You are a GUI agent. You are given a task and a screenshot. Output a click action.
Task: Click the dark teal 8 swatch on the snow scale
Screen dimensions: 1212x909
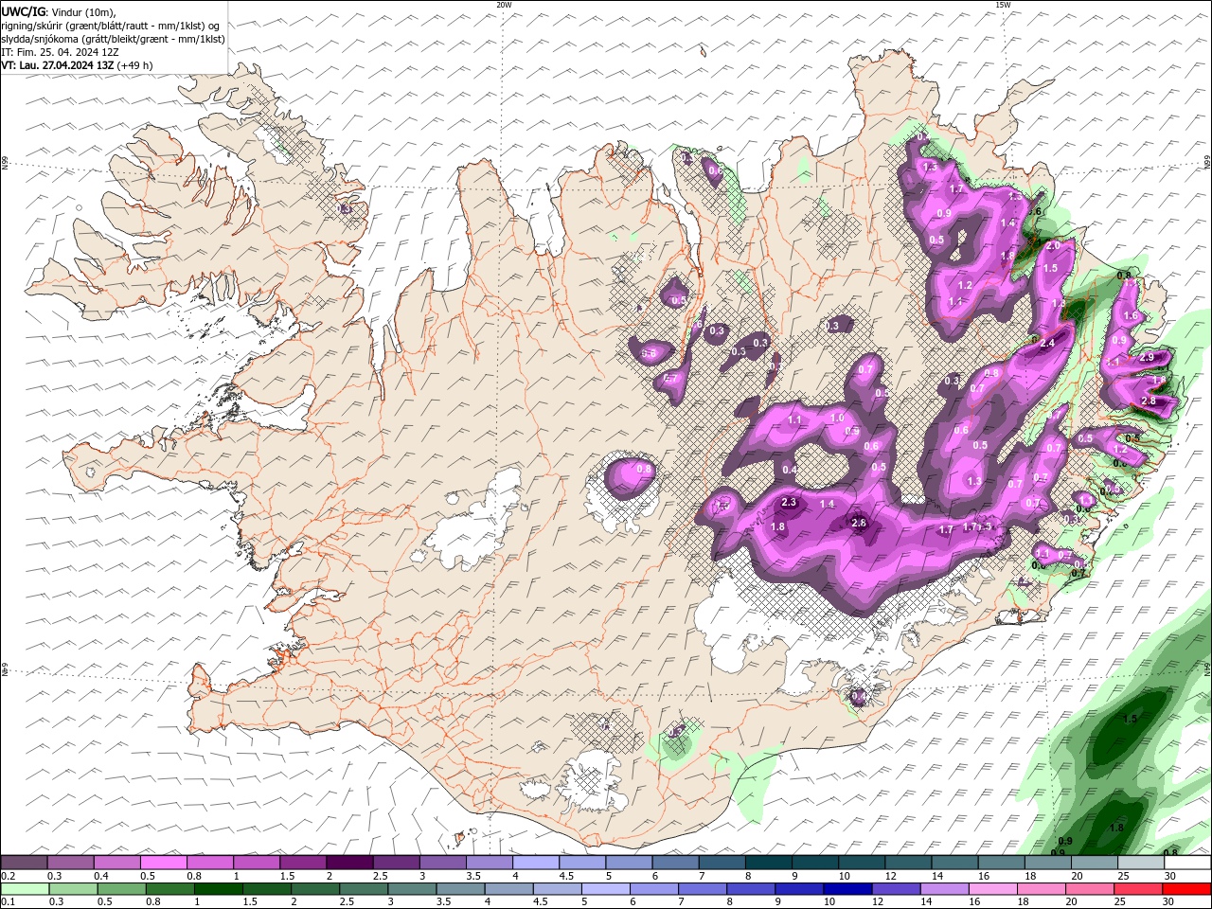click(x=769, y=863)
